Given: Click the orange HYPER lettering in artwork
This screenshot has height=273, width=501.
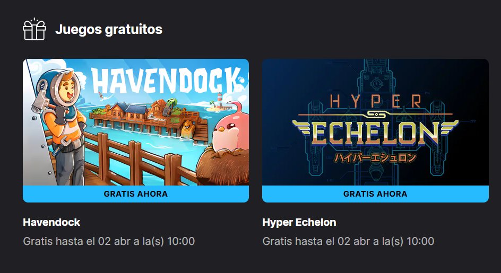Looking at the screenshot, I should point(376,102).
